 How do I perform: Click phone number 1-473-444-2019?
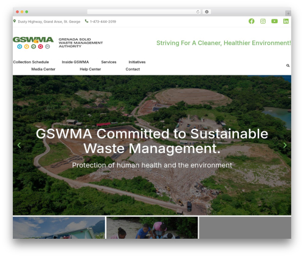click(x=103, y=22)
